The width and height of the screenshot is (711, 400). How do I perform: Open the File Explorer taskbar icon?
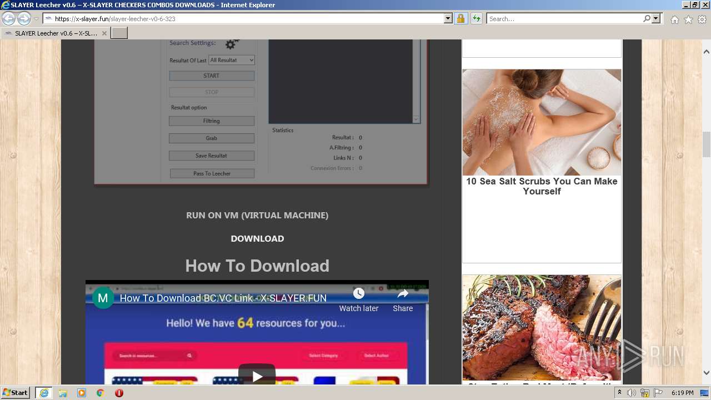pyautogui.click(x=63, y=393)
